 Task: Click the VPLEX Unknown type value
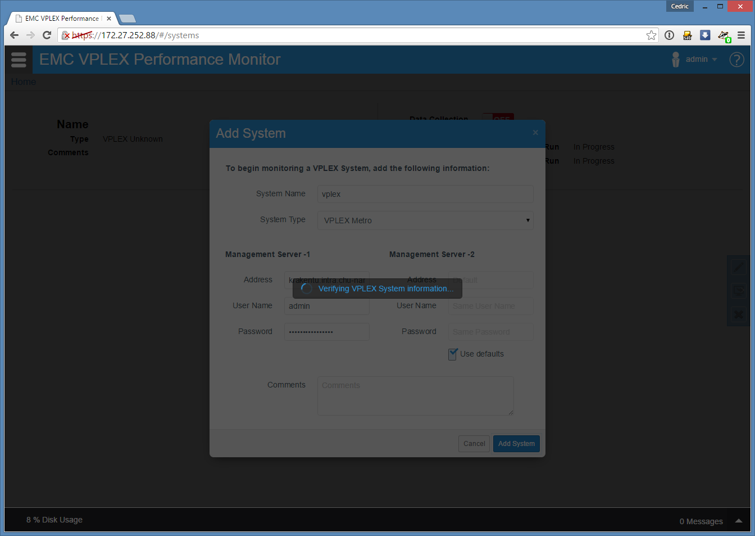tap(133, 139)
